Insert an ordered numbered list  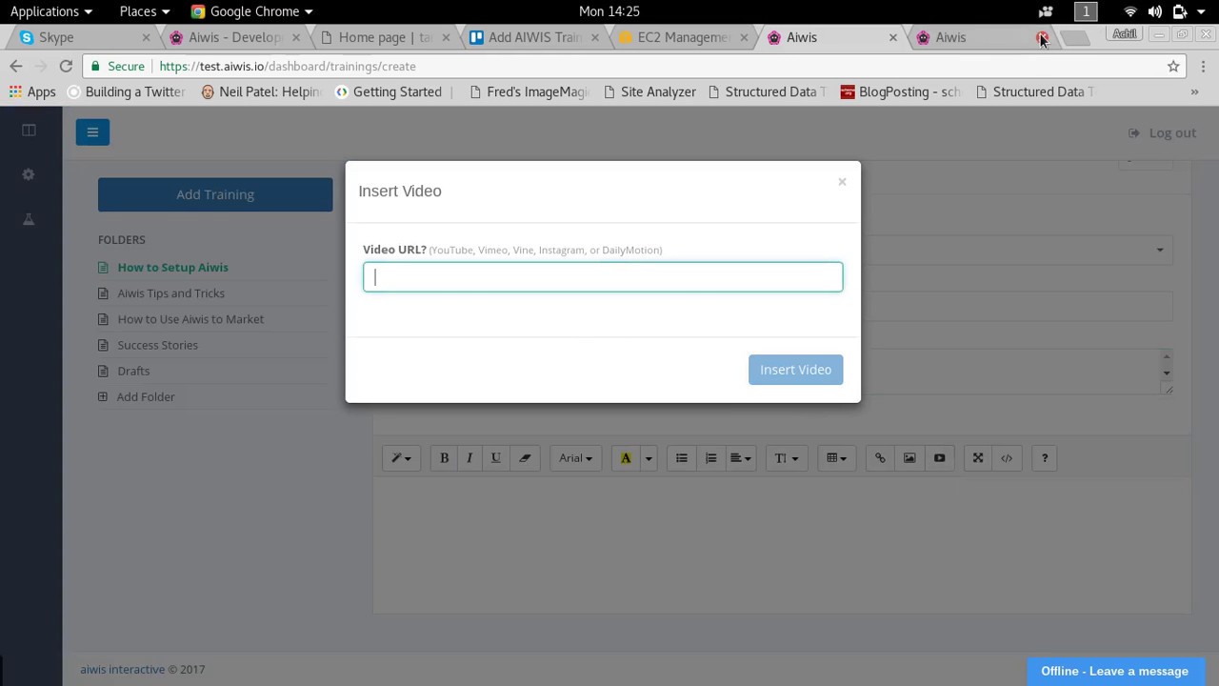click(x=710, y=458)
